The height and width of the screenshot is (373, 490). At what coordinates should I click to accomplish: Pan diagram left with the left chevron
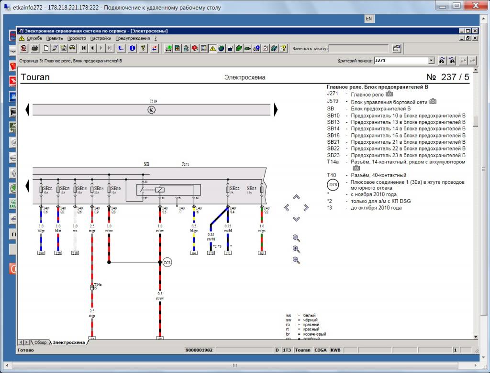point(287,208)
